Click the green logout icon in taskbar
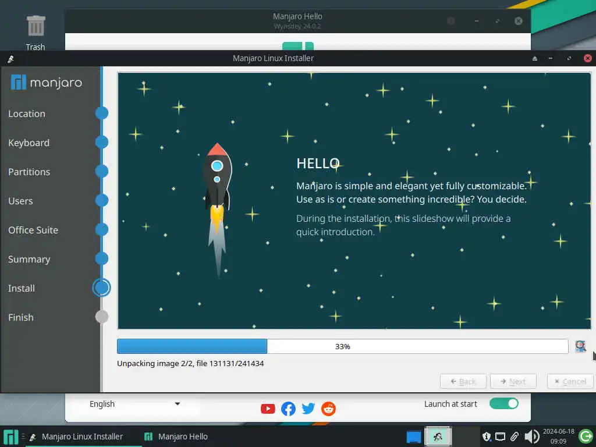The height and width of the screenshot is (447, 596). click(586, 437)
